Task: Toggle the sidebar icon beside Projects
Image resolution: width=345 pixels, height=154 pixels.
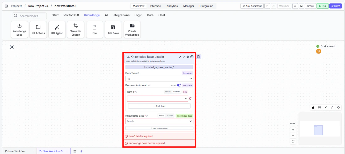Action: coord(6,6)
